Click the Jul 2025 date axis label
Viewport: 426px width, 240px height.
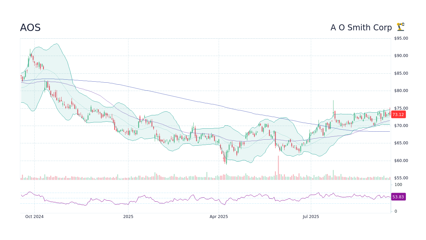(311, 216)
